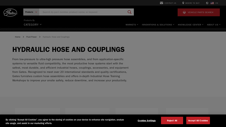The image size is (226, 127).
Task: Click the Vehicle Parts Search button
Action: pos(199,12)
